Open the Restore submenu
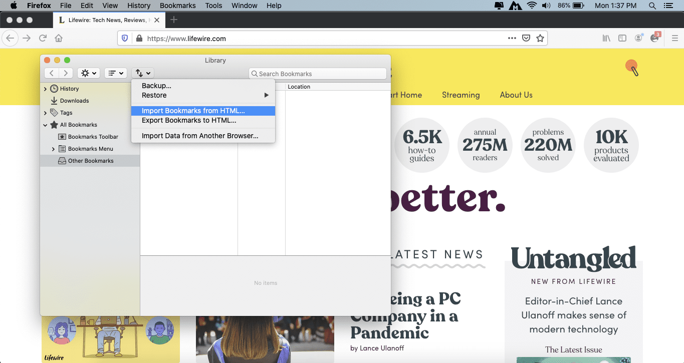The height and width of the screenshot is (363, 684). coord(203,95)
